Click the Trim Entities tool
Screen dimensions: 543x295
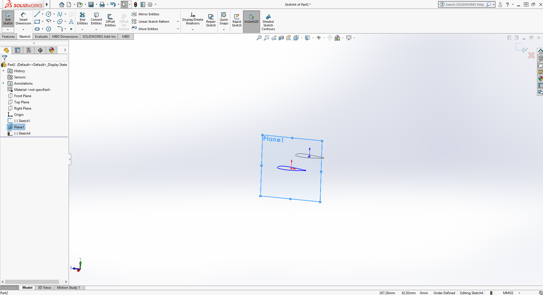click(83, 19)
